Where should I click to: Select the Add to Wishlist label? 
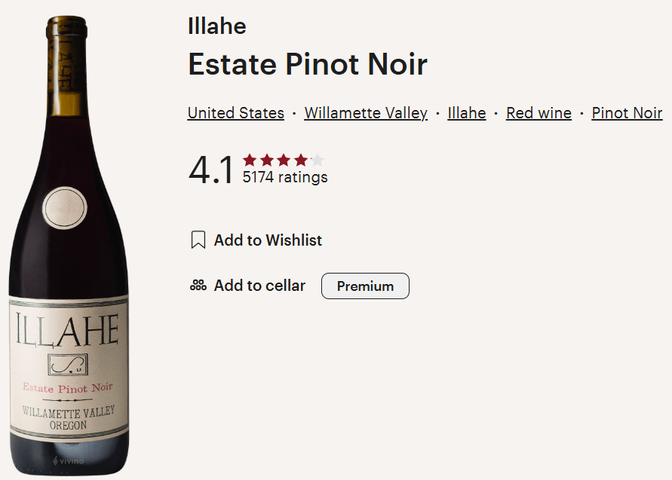(268, 240)
